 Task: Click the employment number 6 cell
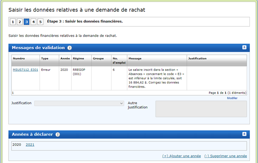[119, 78]
